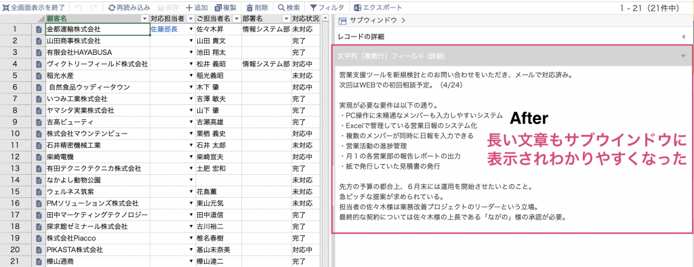
Task: Open record icon for PIKASTA株式会社
Action: [39, 249]
